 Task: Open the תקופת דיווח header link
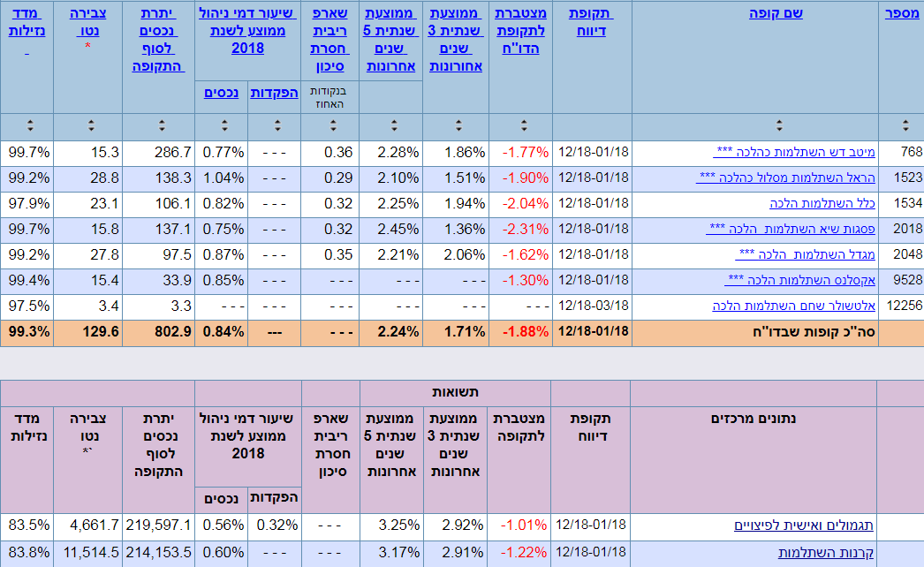tap(591, 22)
